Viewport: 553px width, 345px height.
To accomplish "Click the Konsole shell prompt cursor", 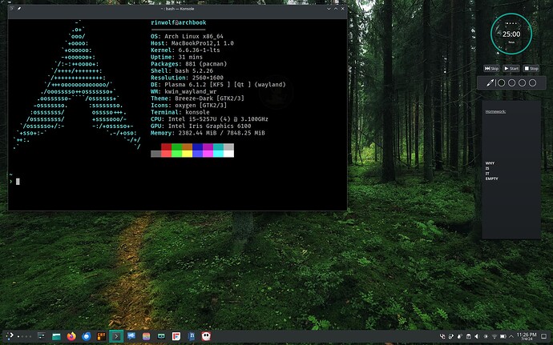I will [x=18, y=182].
